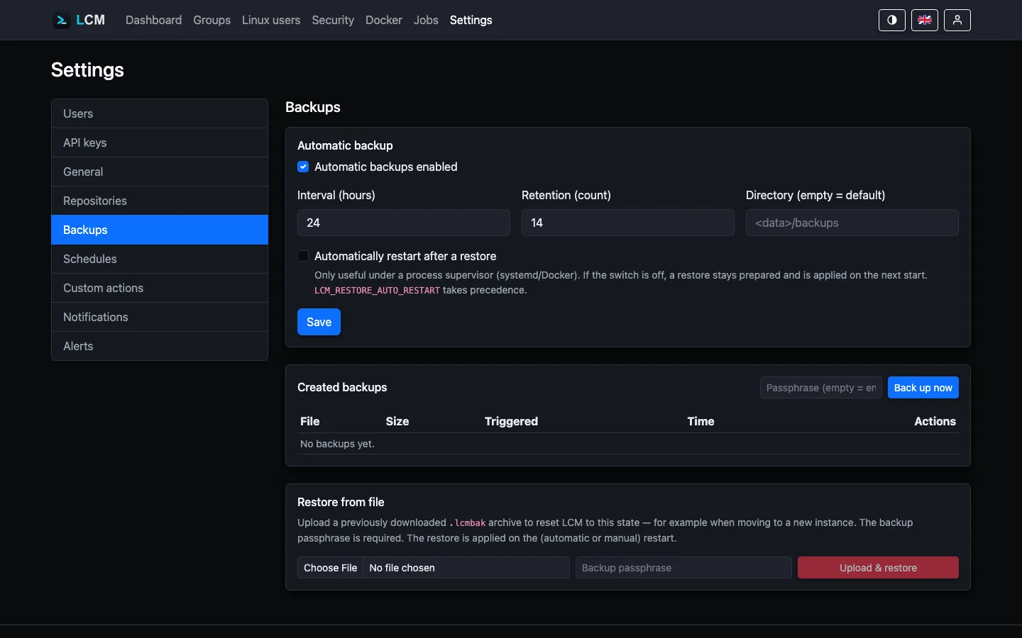The width and height of the screenshot is (1022, 638).
Task: Open the Dashboard nav item
Action: (x=153, y=20)
